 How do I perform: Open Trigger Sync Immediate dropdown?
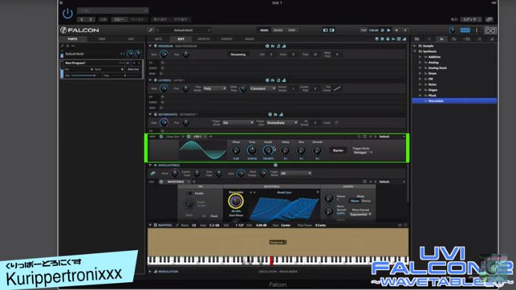point(282,122)
